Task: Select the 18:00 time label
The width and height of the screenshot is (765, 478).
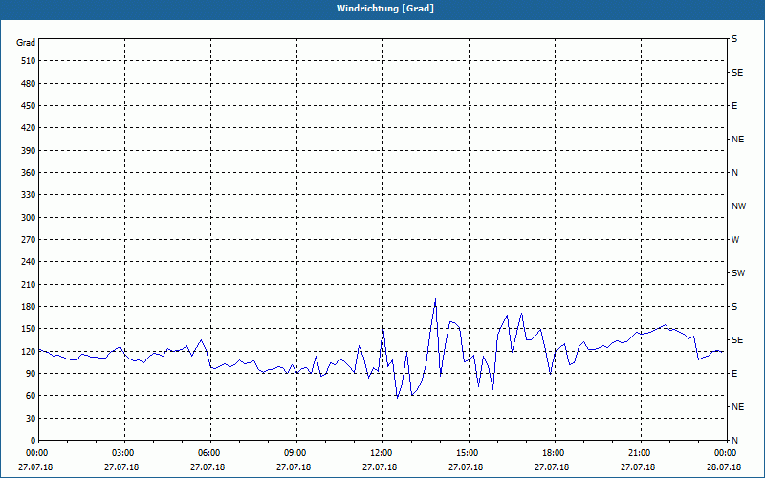Action: [x=554, y=453]
